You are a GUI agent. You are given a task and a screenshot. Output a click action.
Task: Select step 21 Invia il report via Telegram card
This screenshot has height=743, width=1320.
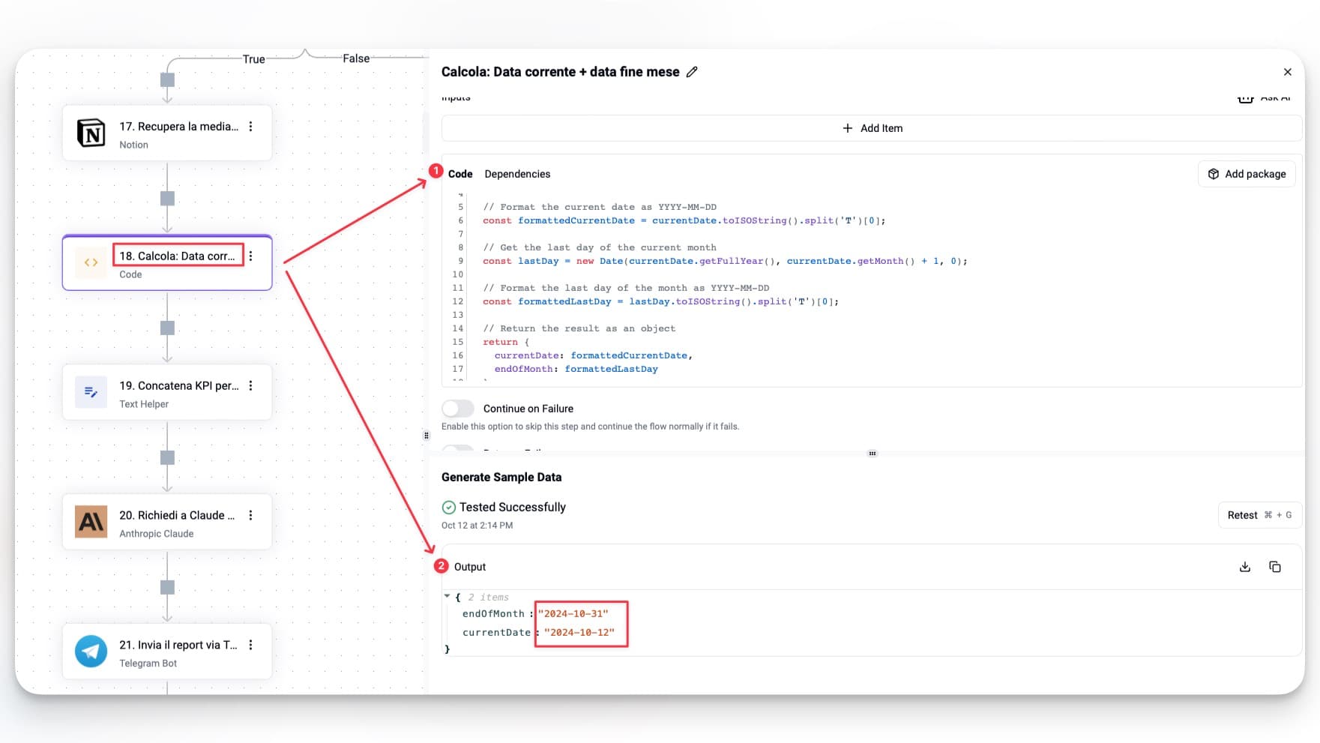click(x=167, y=652)
